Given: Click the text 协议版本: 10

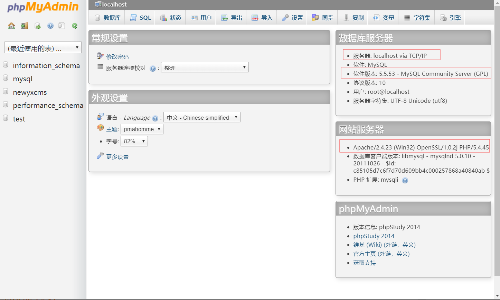Looking at the screenshot, I should click(x=369, y=83).
